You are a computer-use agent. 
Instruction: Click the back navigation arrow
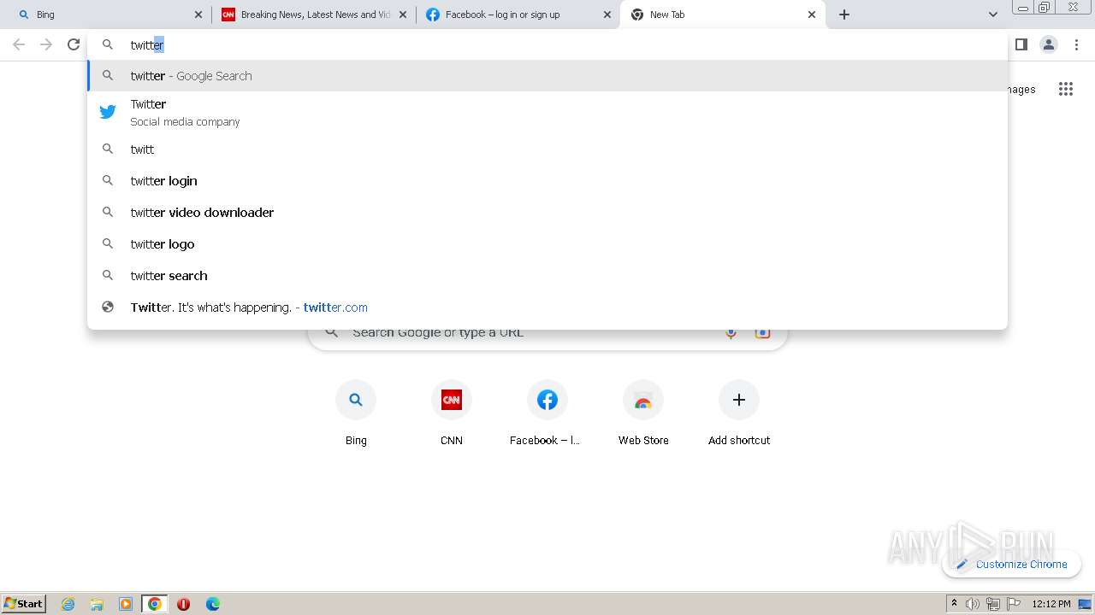click(x=19, y=44)
